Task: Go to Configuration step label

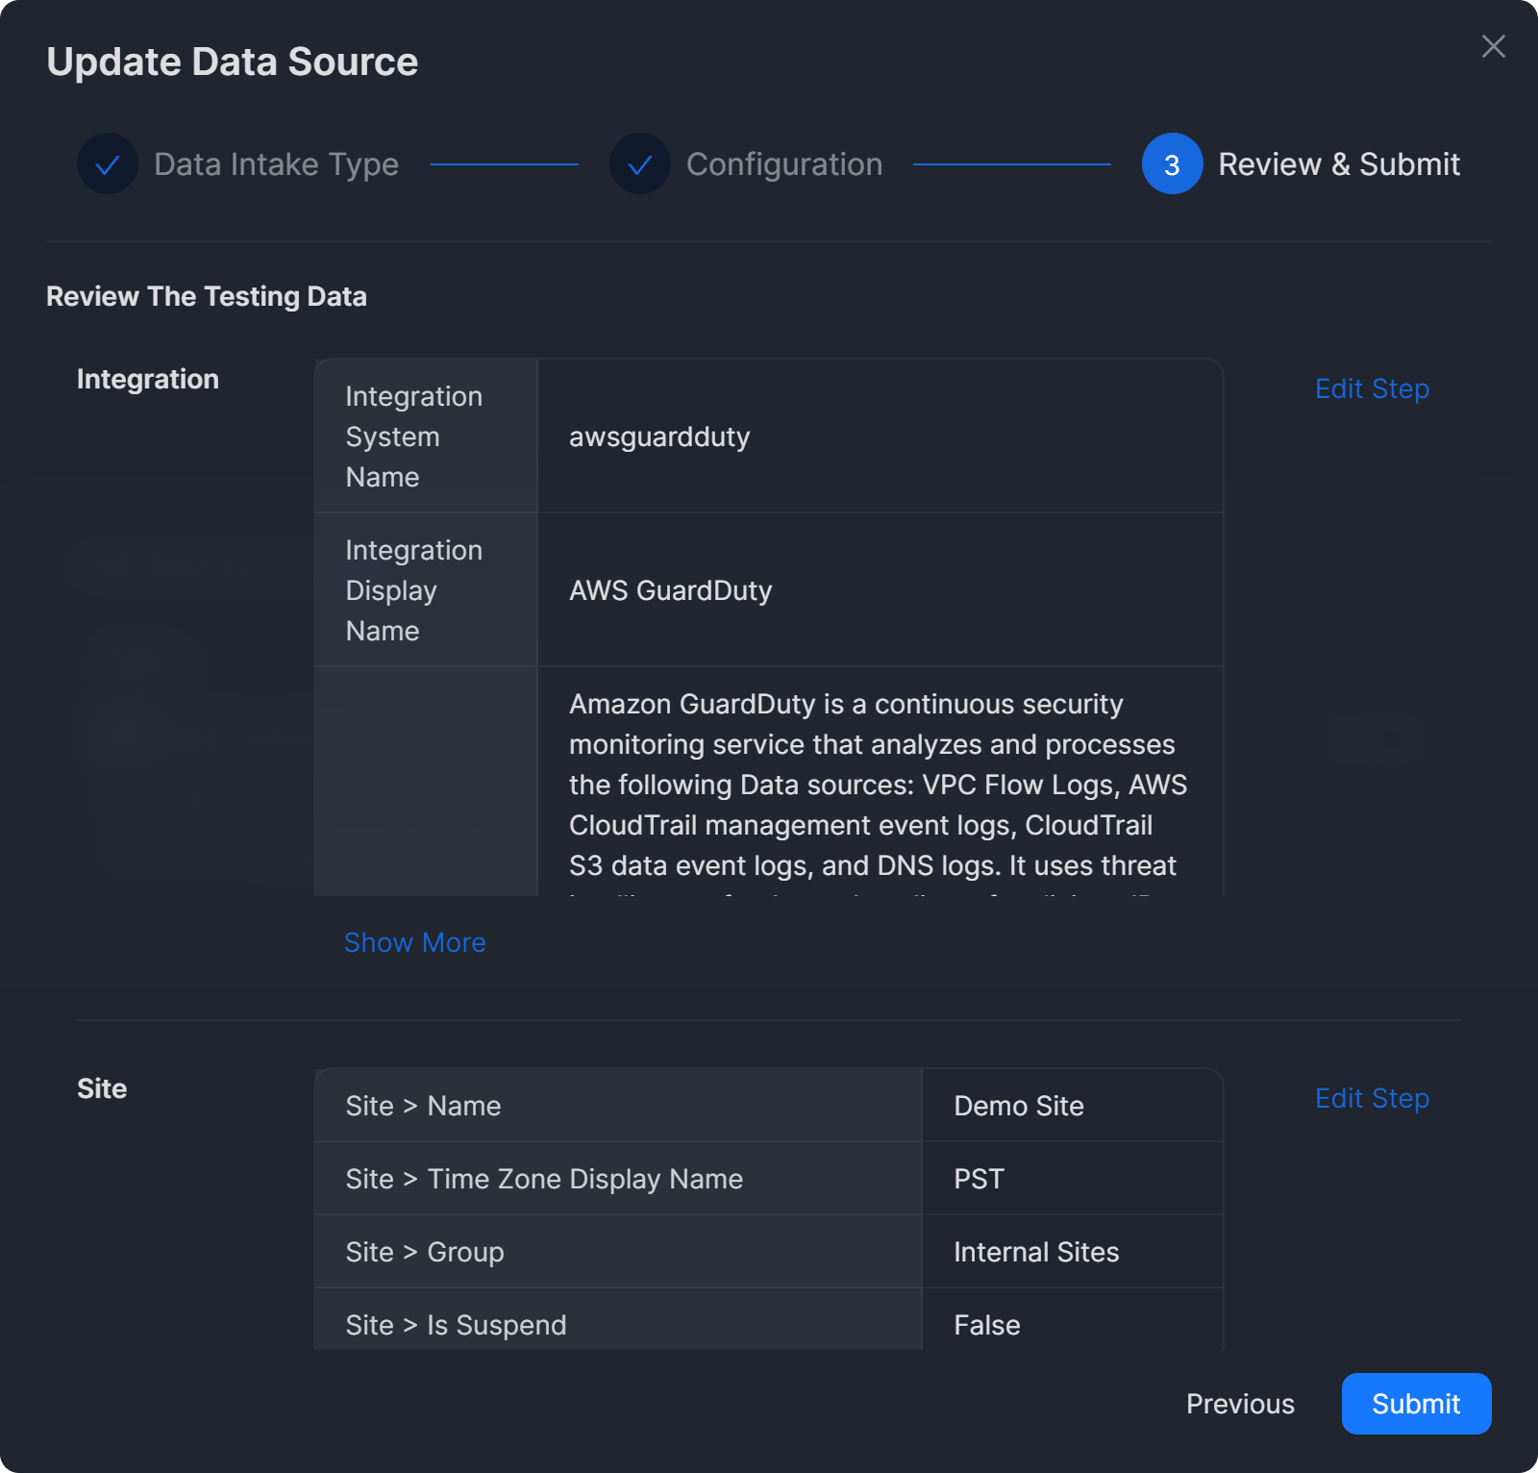Action: pyautogui.click(x=783, y=164)
